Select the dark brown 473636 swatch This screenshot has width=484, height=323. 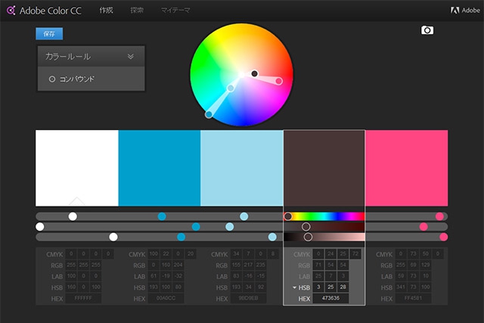tap(324, 168)
